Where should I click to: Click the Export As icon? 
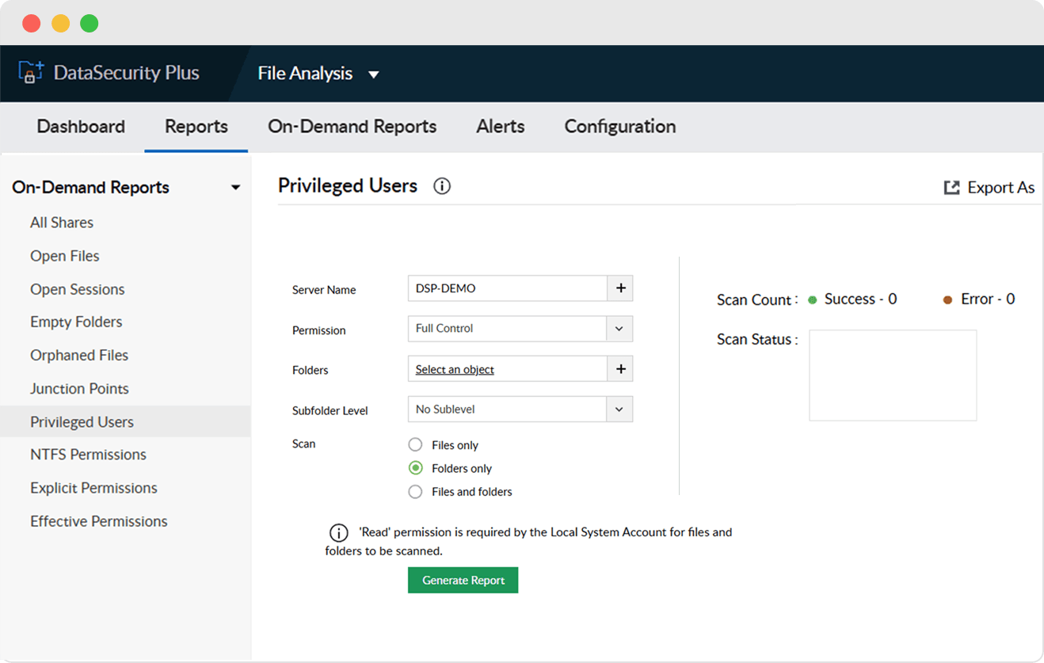click(951, 188)
